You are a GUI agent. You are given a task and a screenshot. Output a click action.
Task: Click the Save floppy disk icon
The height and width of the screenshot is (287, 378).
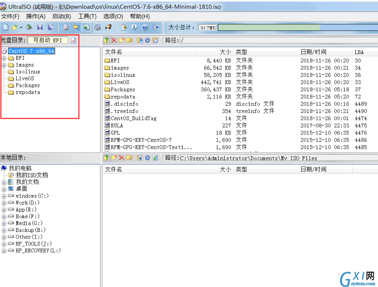pos(40,27)
